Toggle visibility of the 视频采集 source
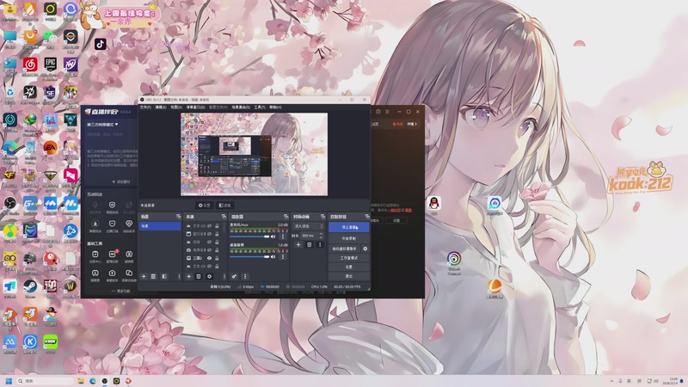 (209, 250)
